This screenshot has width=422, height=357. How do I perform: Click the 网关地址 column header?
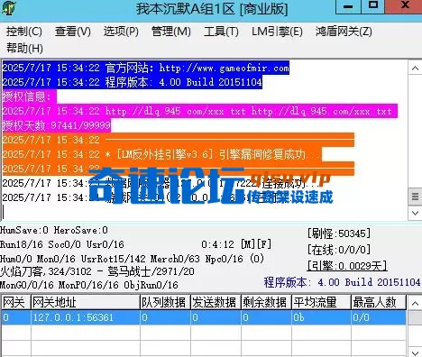point(86,302)
